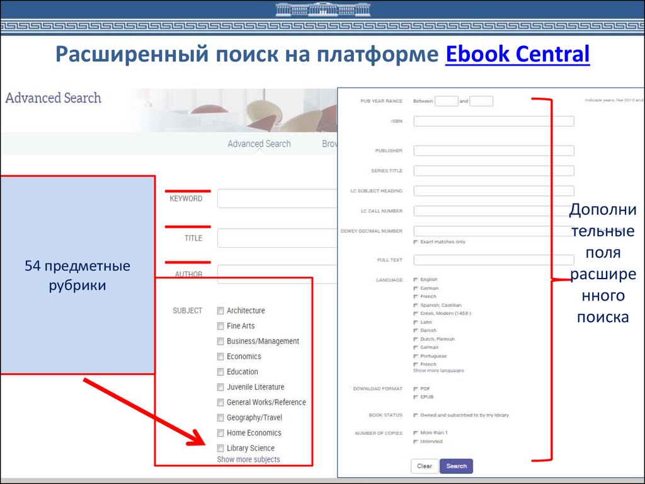
Task: Click the LC Call Number field
Action: click(494, 210)
